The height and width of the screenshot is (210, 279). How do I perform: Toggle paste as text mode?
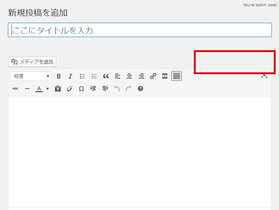pos(58,89)
